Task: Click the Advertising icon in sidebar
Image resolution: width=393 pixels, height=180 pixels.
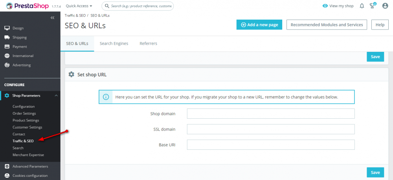Action: click(7, 65)
